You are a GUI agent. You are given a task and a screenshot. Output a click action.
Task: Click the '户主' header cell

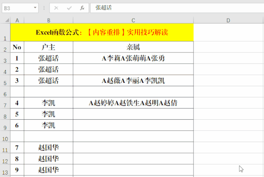[x=49, y=47]
